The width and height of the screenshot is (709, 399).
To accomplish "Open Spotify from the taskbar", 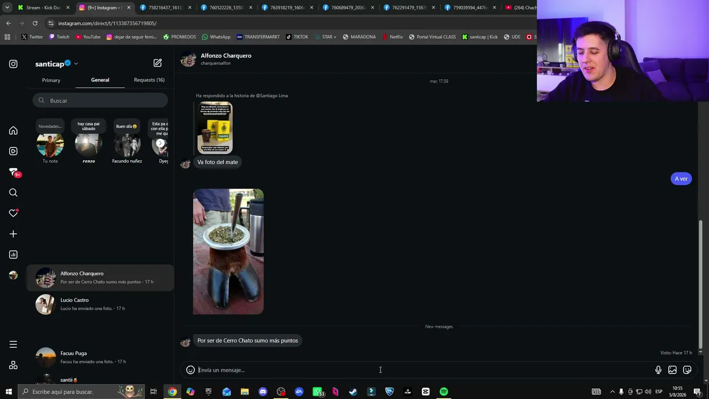I will tap(444, 392).
